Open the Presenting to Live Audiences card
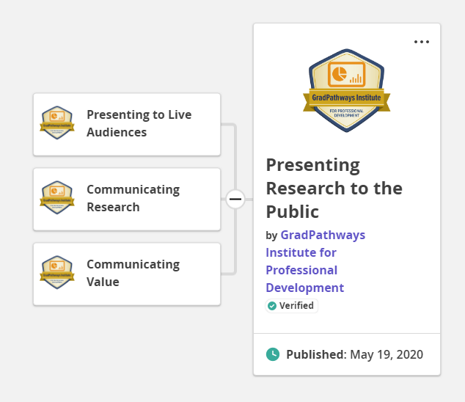465x402 pixels. tap(127, 124)
